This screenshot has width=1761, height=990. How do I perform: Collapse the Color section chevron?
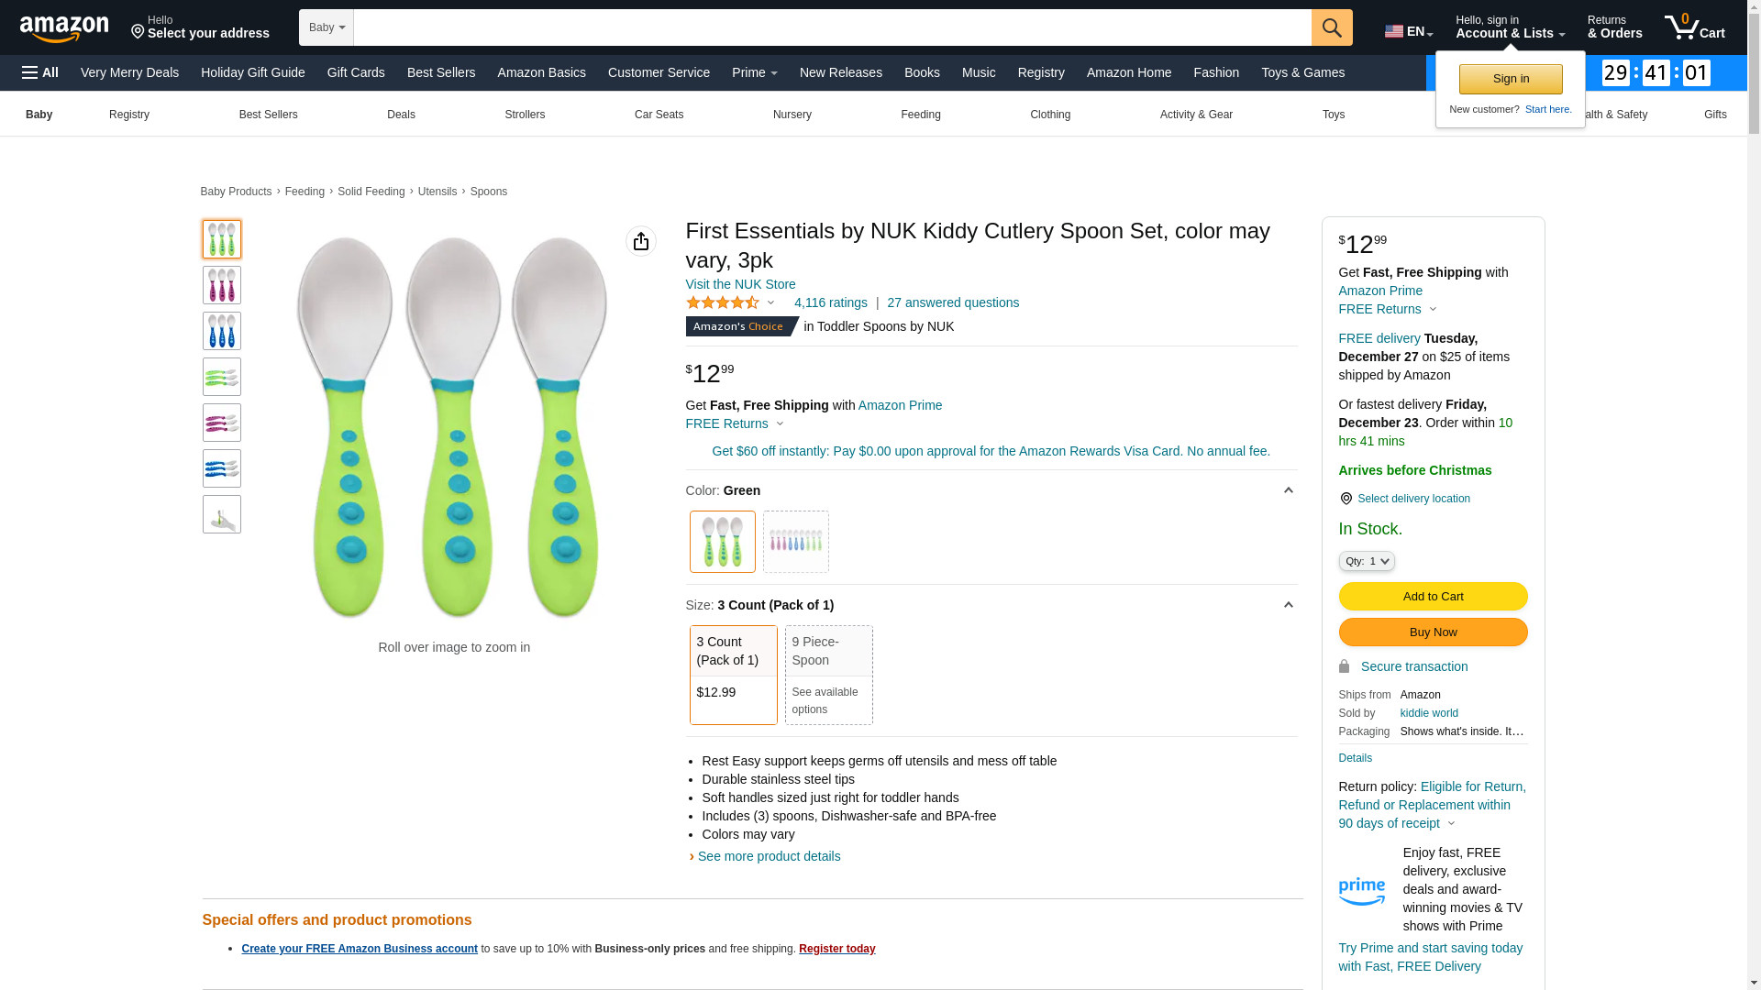(x=1288, y=490)
